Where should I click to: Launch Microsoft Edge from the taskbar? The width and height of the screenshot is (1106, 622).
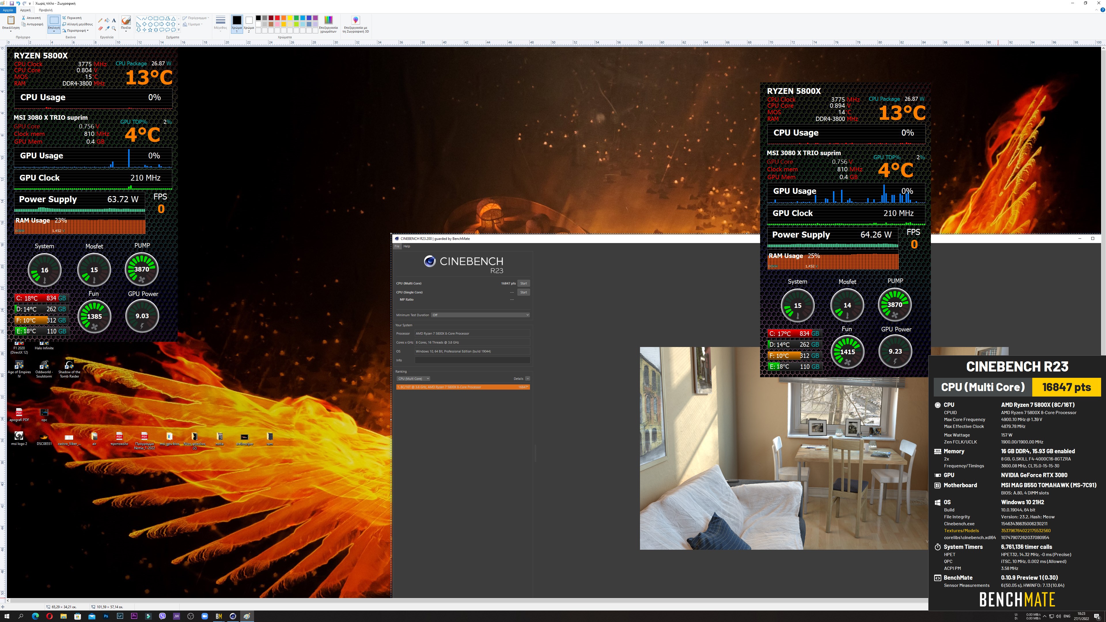click(35, 617)
